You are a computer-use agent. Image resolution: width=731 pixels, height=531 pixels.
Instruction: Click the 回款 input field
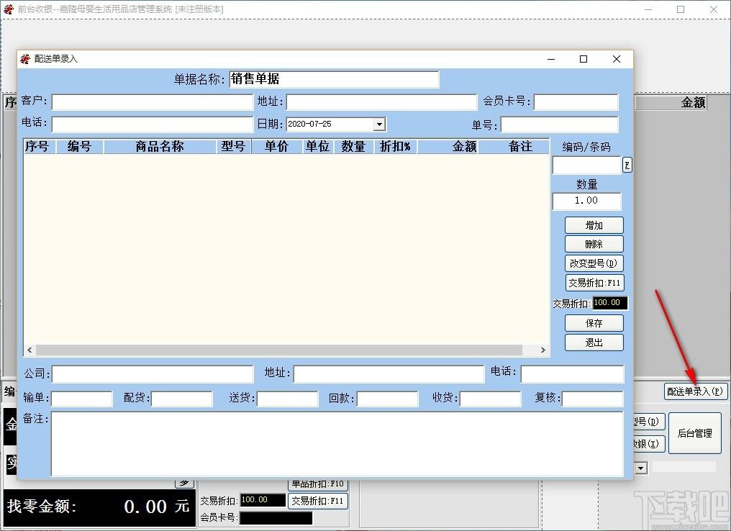point(387,399)
